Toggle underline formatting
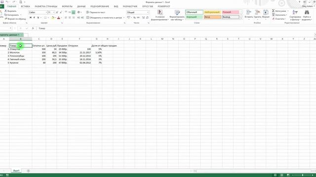This screenshot has width=316, height=177. point(38,18)
